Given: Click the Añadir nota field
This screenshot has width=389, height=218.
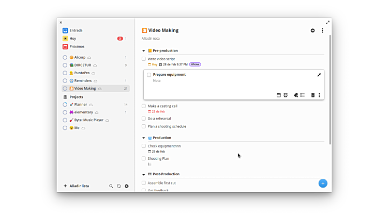Looking at the screenshot, I should (x=151, y=39).
